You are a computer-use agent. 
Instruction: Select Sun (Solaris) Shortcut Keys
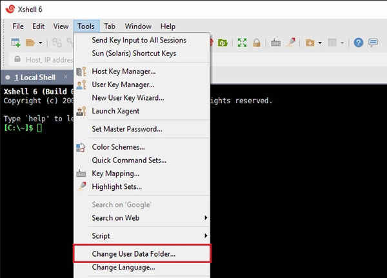coord(142,54)
